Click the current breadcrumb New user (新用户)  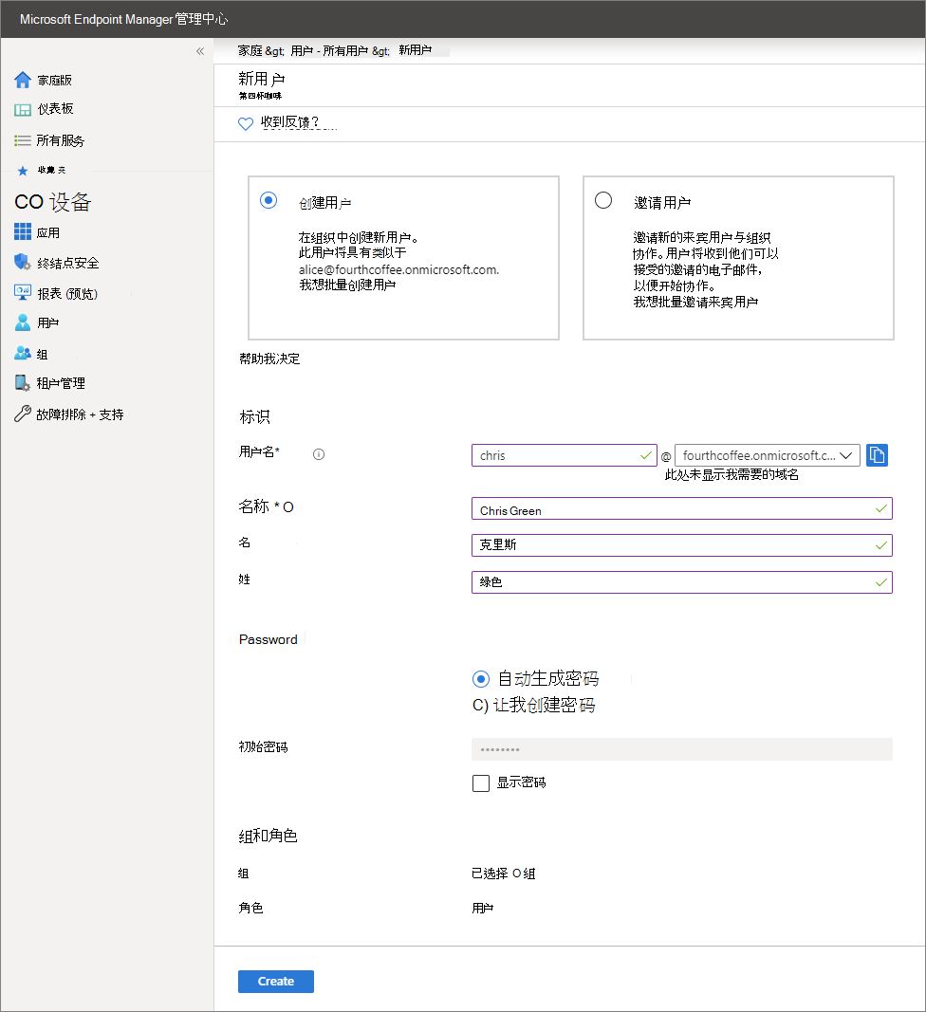416,50
